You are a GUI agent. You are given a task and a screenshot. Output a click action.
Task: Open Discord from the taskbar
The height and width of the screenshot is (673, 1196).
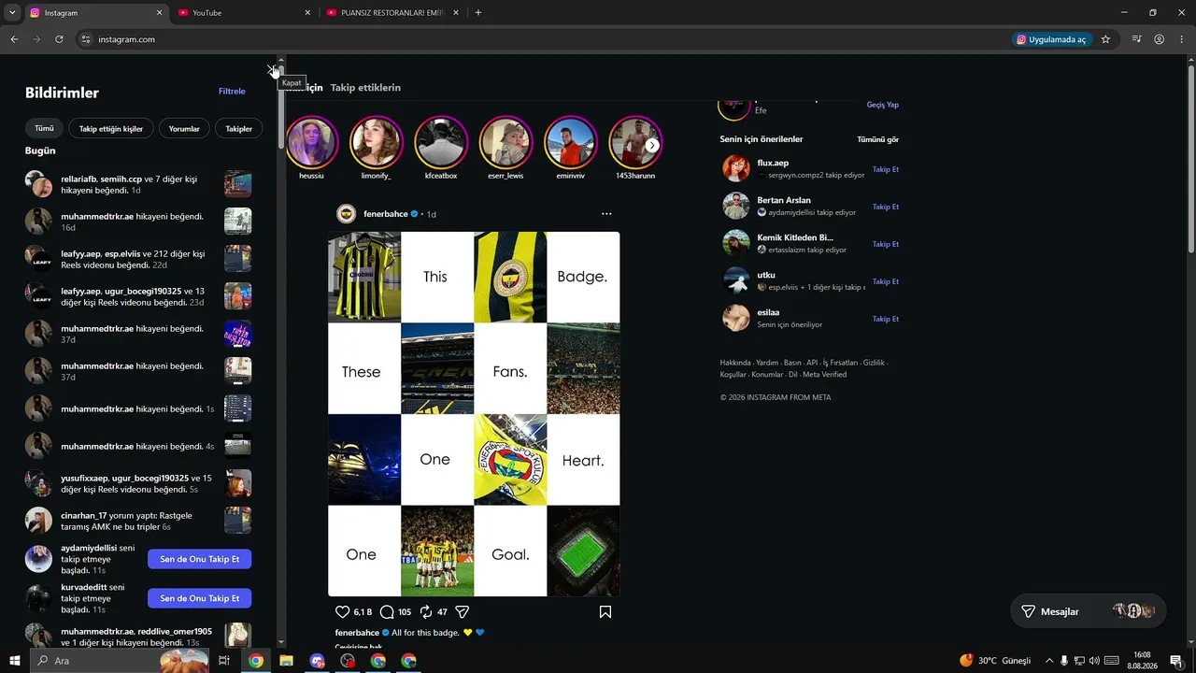coord(317,661)
